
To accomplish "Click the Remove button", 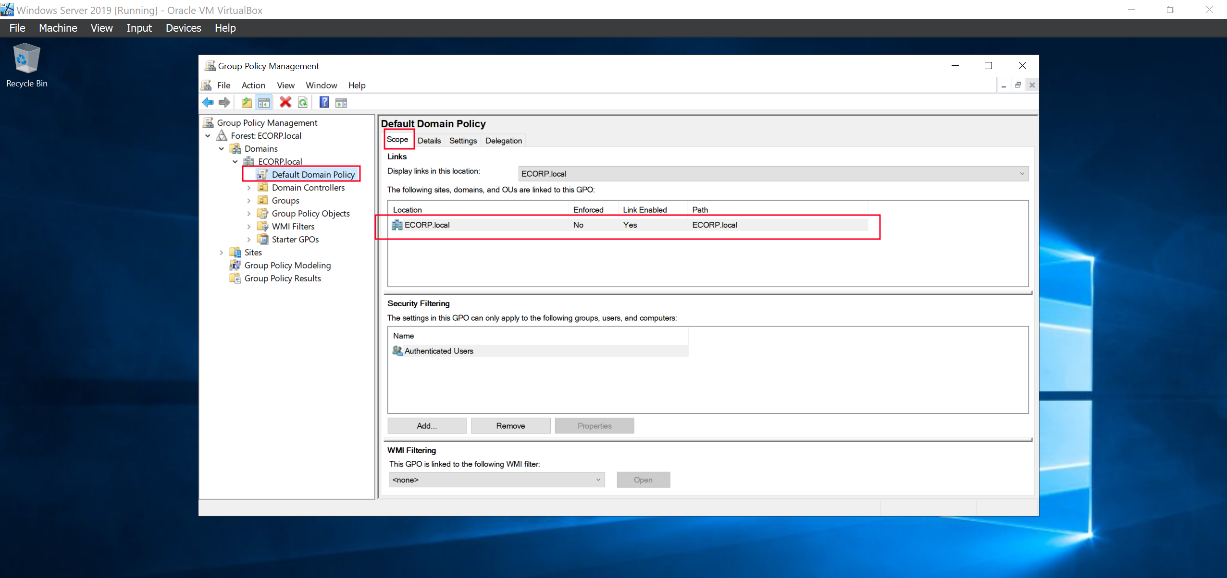I will pyautogui.click(x=510, y=426).
